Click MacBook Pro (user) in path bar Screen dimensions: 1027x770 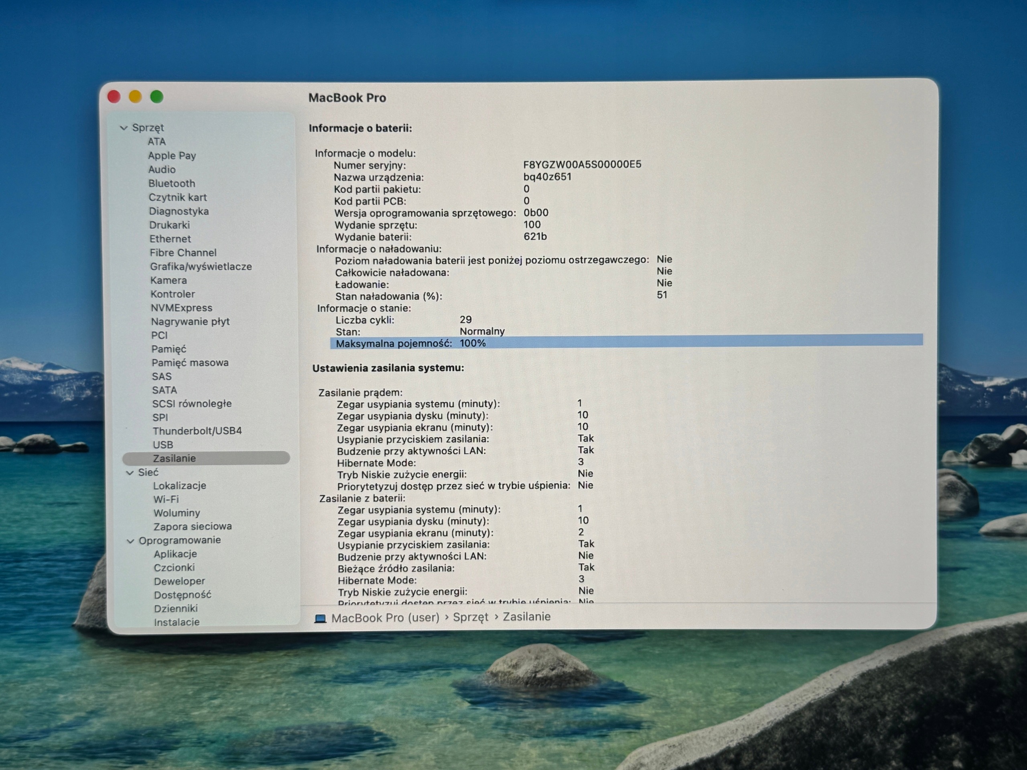(386, 618)
